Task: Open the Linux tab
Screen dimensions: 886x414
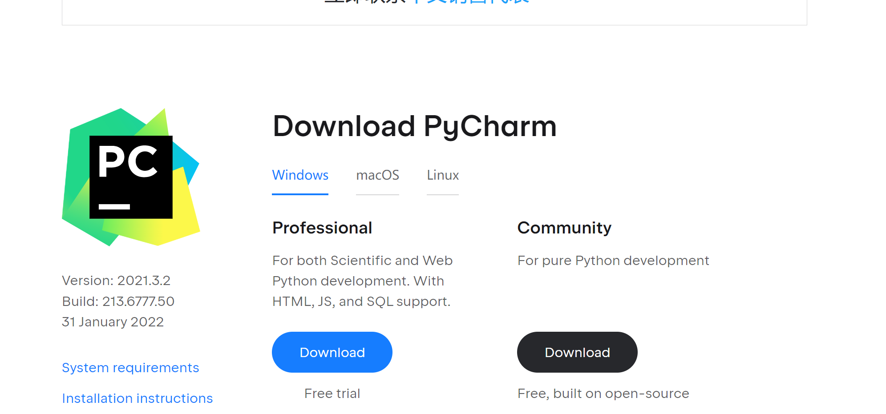Action: (x=442, y=175)
